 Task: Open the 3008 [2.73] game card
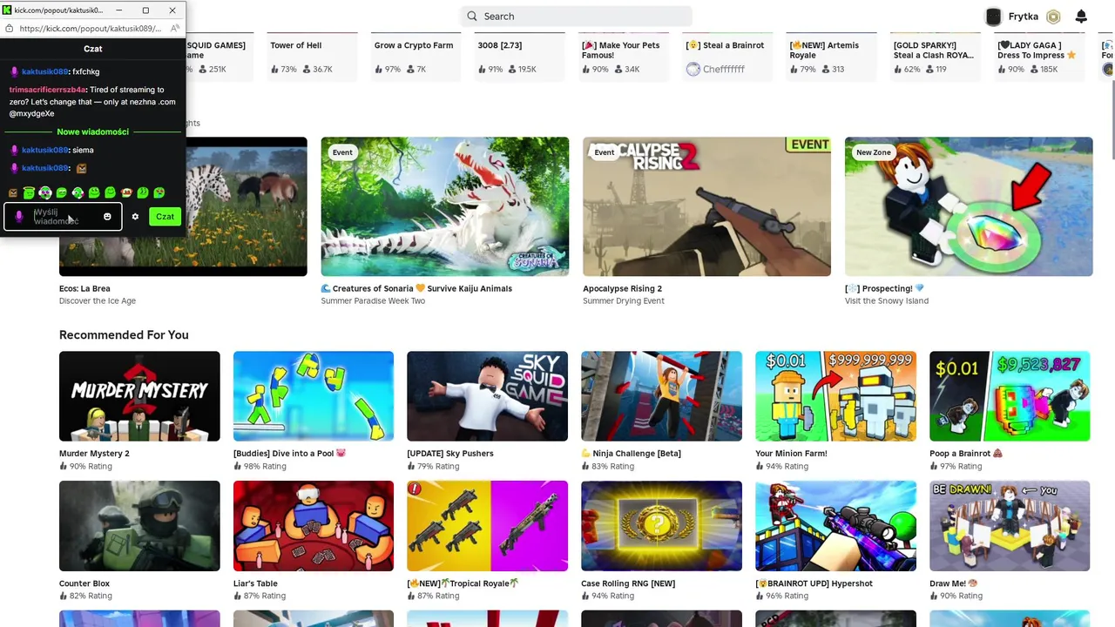(520, 57)
